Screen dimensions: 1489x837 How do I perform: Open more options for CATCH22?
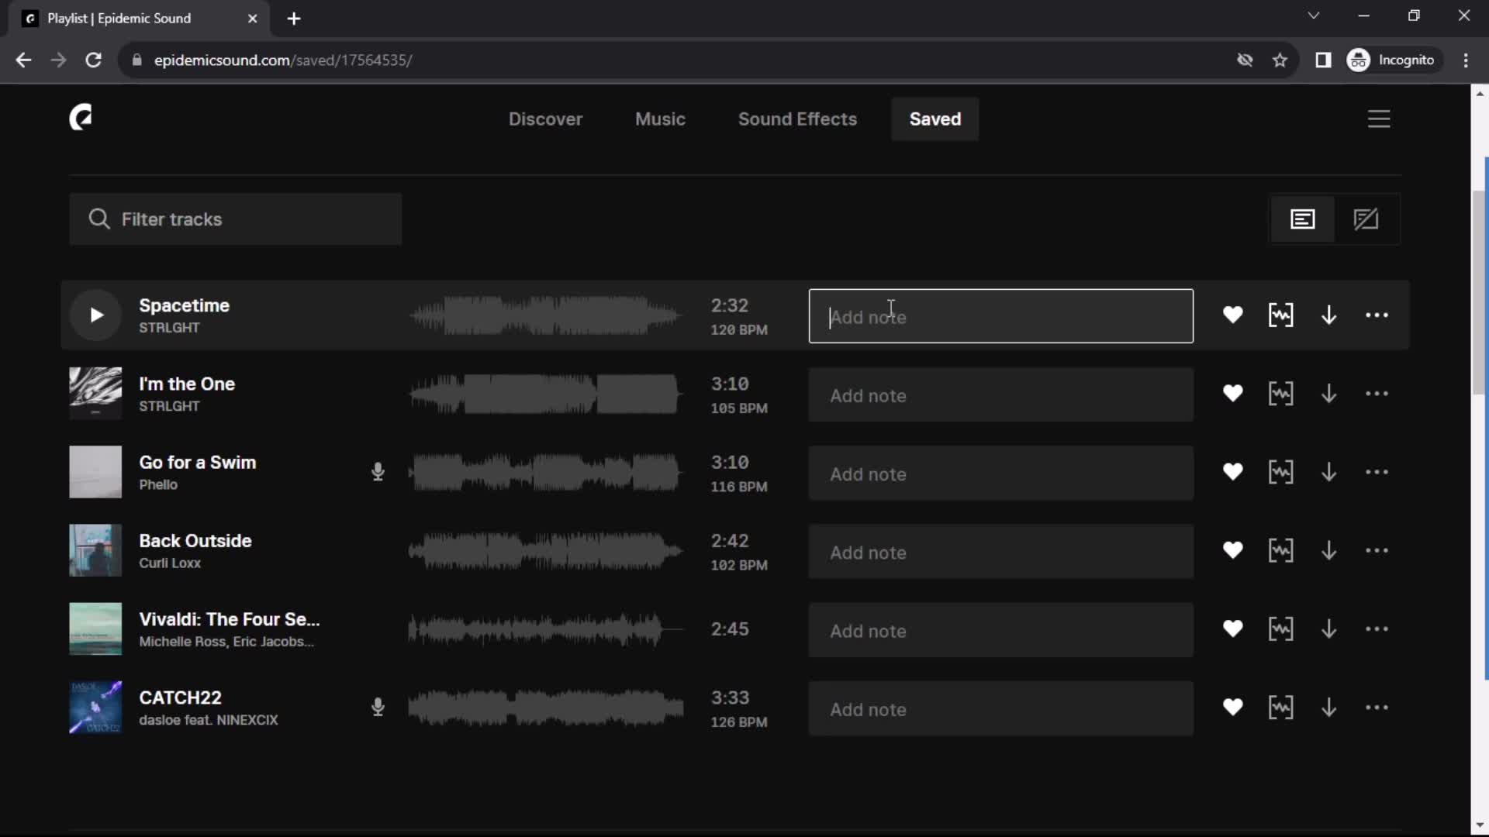[x=1377, y=708]
